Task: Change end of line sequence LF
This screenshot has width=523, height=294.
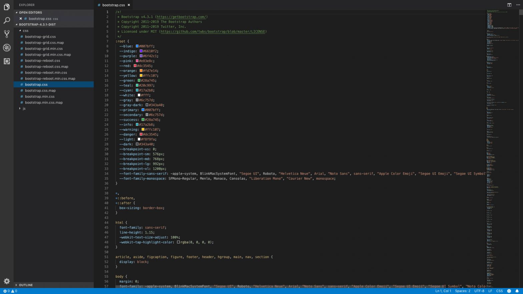Action: pos(490,291)
